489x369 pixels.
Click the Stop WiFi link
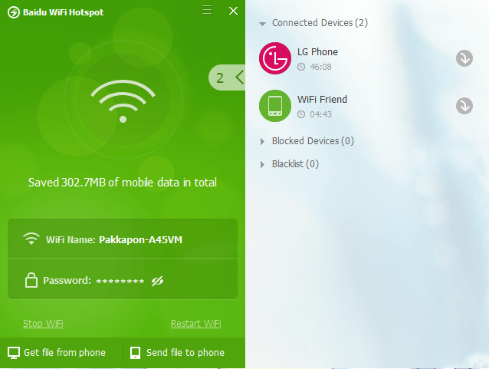click(43, 324)
